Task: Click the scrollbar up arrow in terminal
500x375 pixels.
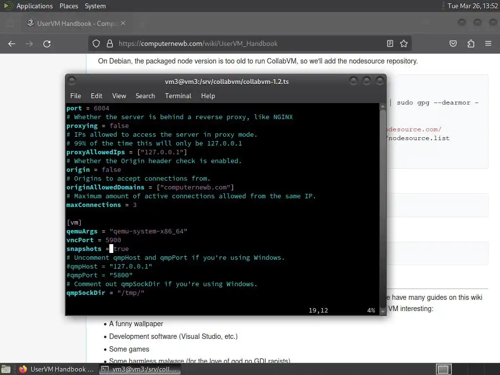Action: pos(383,106)
